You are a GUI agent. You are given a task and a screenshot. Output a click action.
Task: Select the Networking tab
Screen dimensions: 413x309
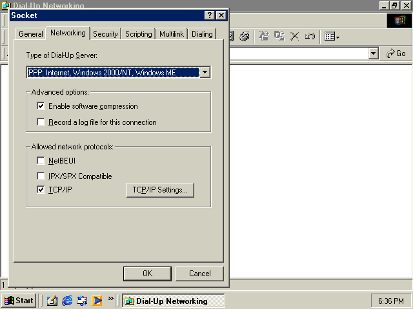click(68, 33)
